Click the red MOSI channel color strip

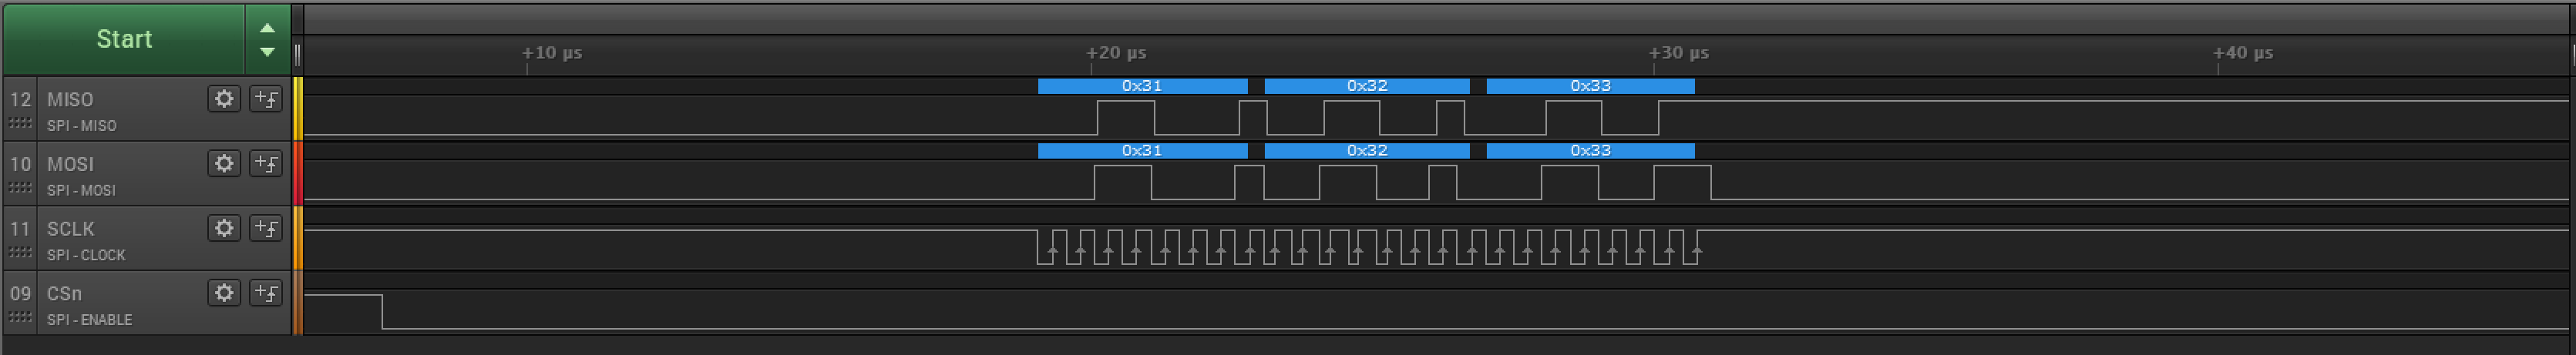click(x=298, y=173)
